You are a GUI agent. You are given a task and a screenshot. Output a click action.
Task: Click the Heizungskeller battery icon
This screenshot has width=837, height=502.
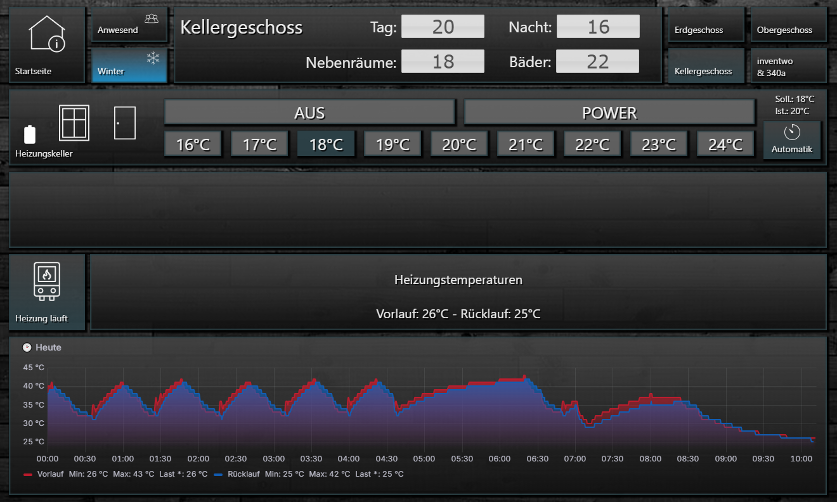coord(29,134)
